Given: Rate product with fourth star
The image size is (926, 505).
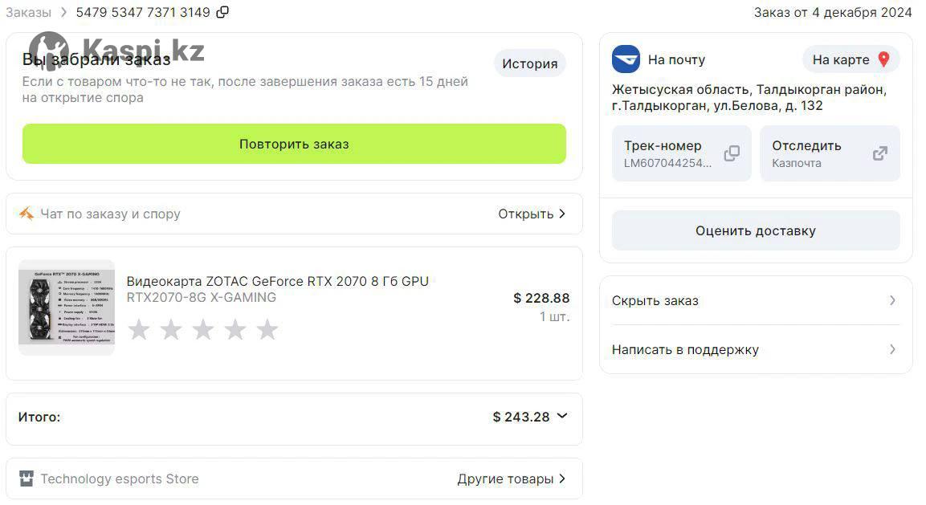Looking at the screenshot, I should click(235, 330).
